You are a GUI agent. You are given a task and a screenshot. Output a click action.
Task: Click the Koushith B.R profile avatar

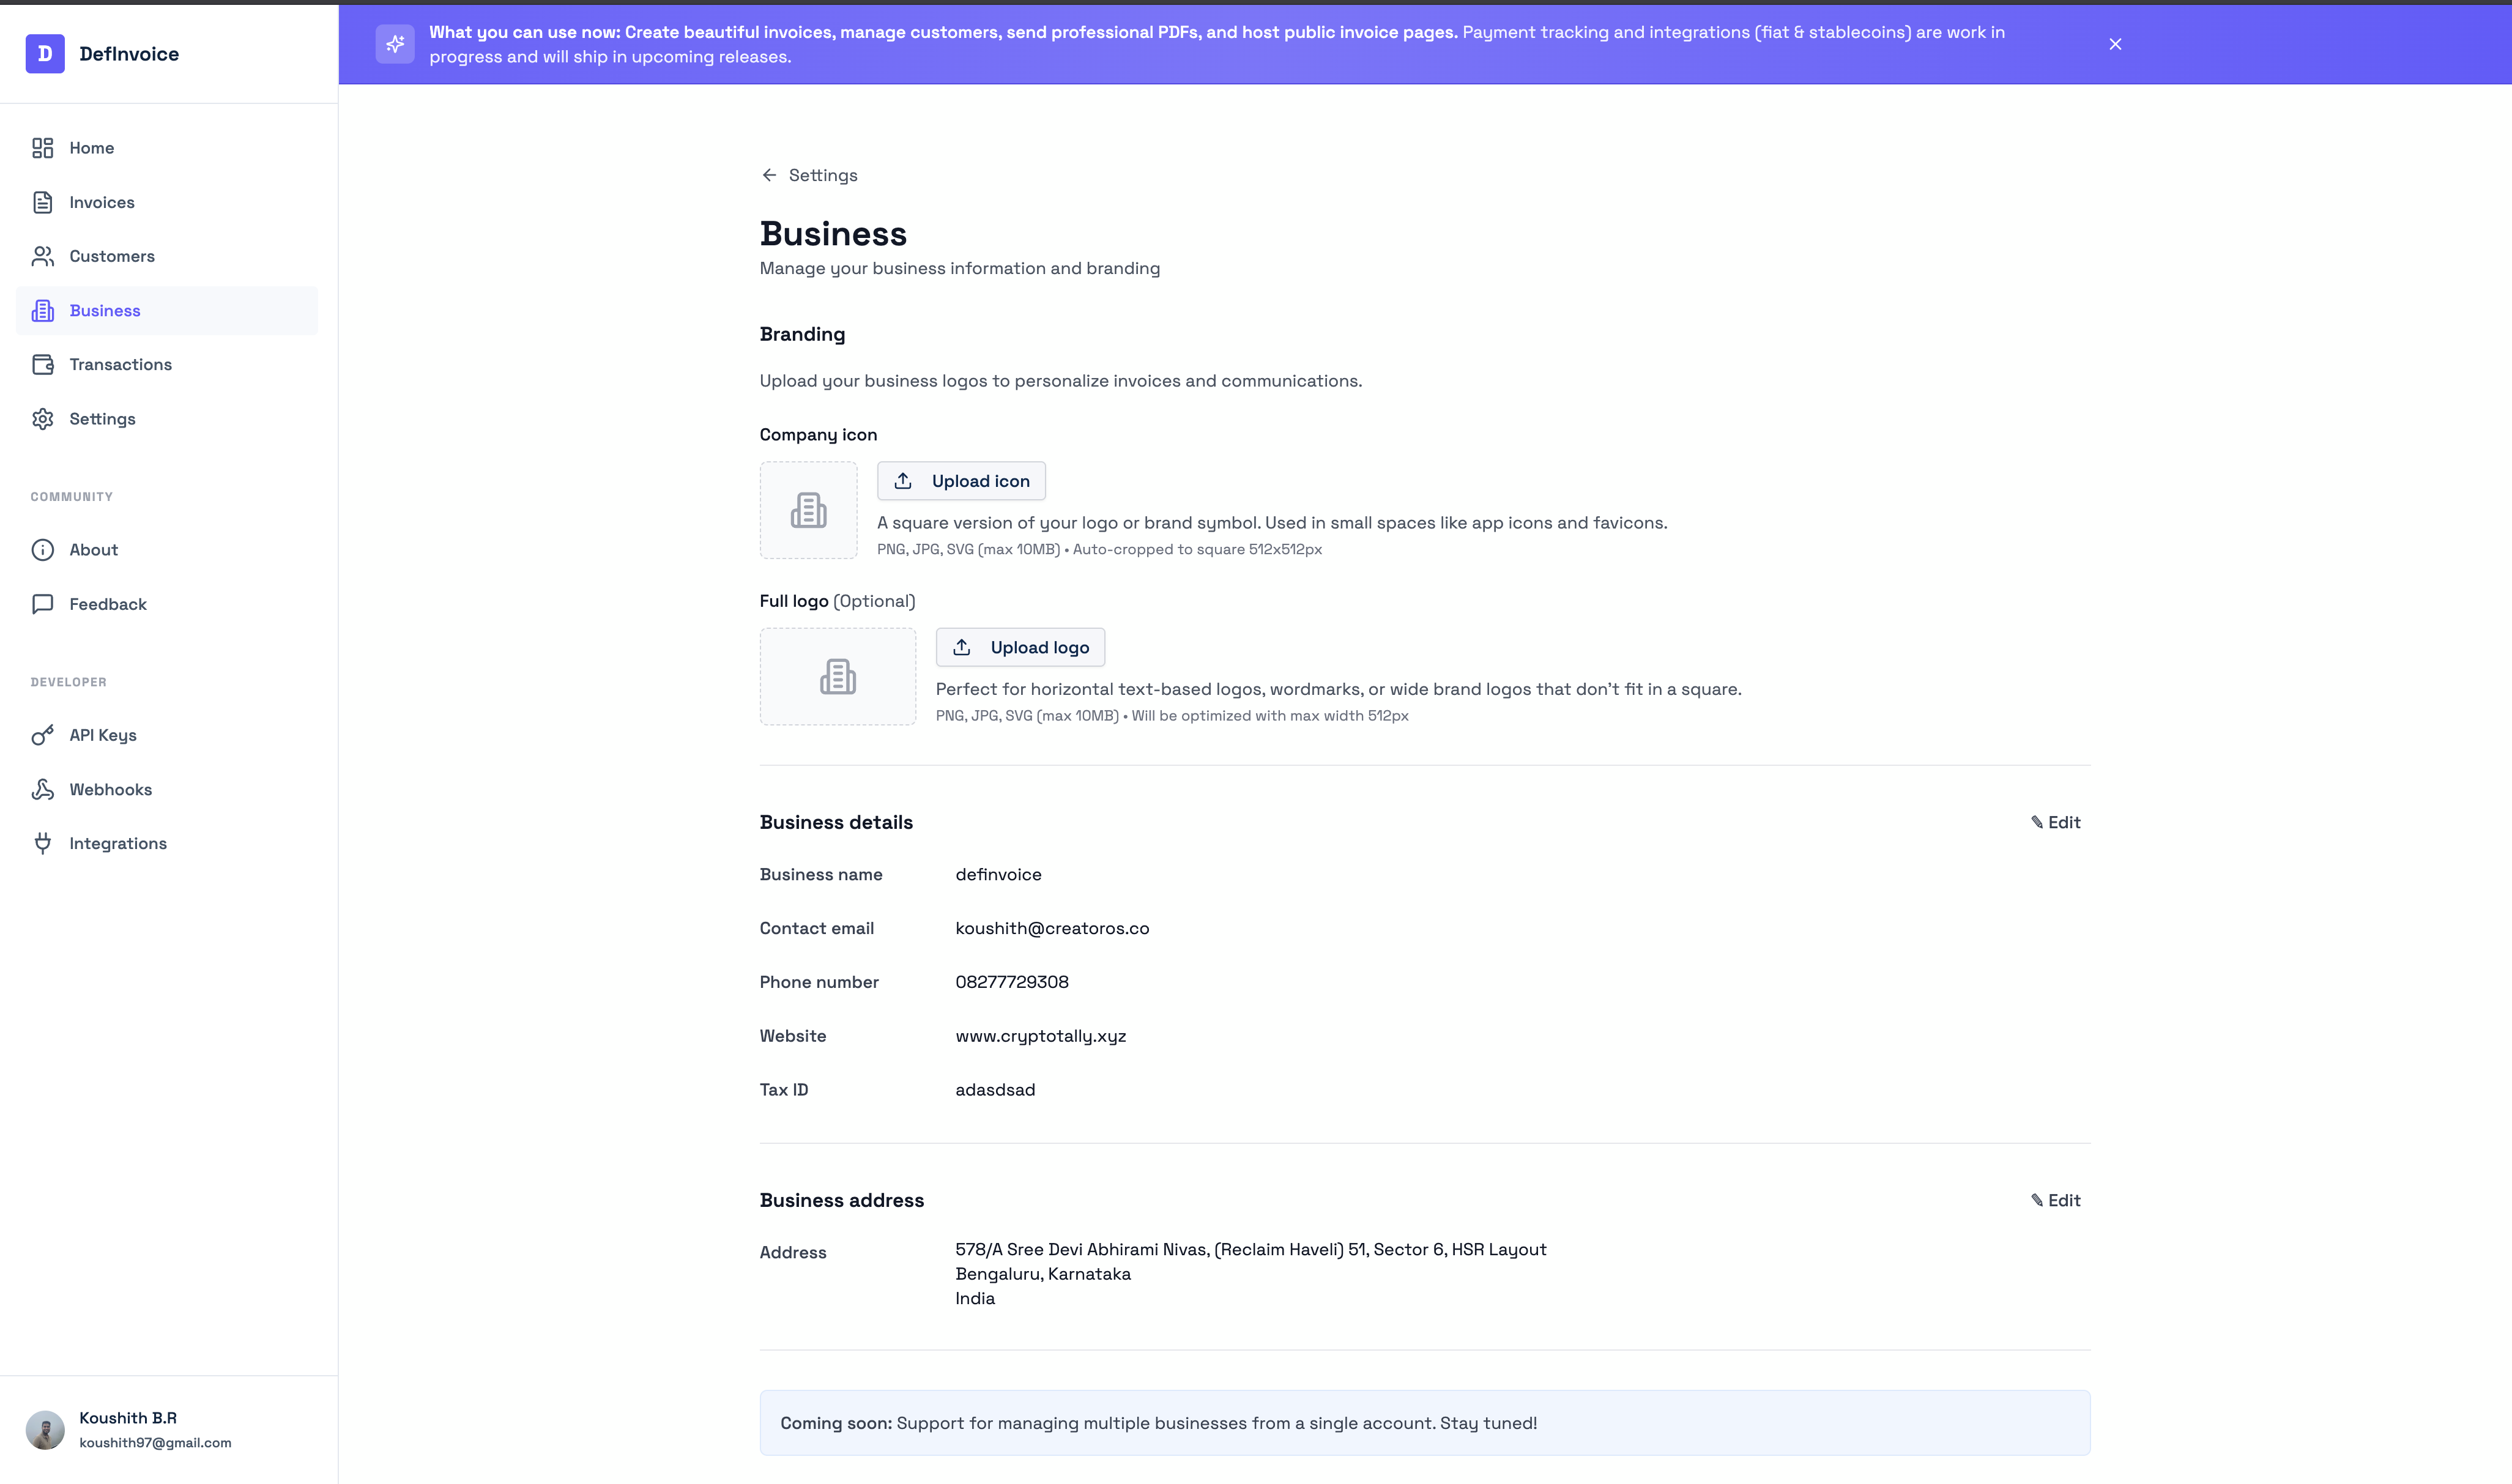pyautogui.click(x=45, y=1429)
